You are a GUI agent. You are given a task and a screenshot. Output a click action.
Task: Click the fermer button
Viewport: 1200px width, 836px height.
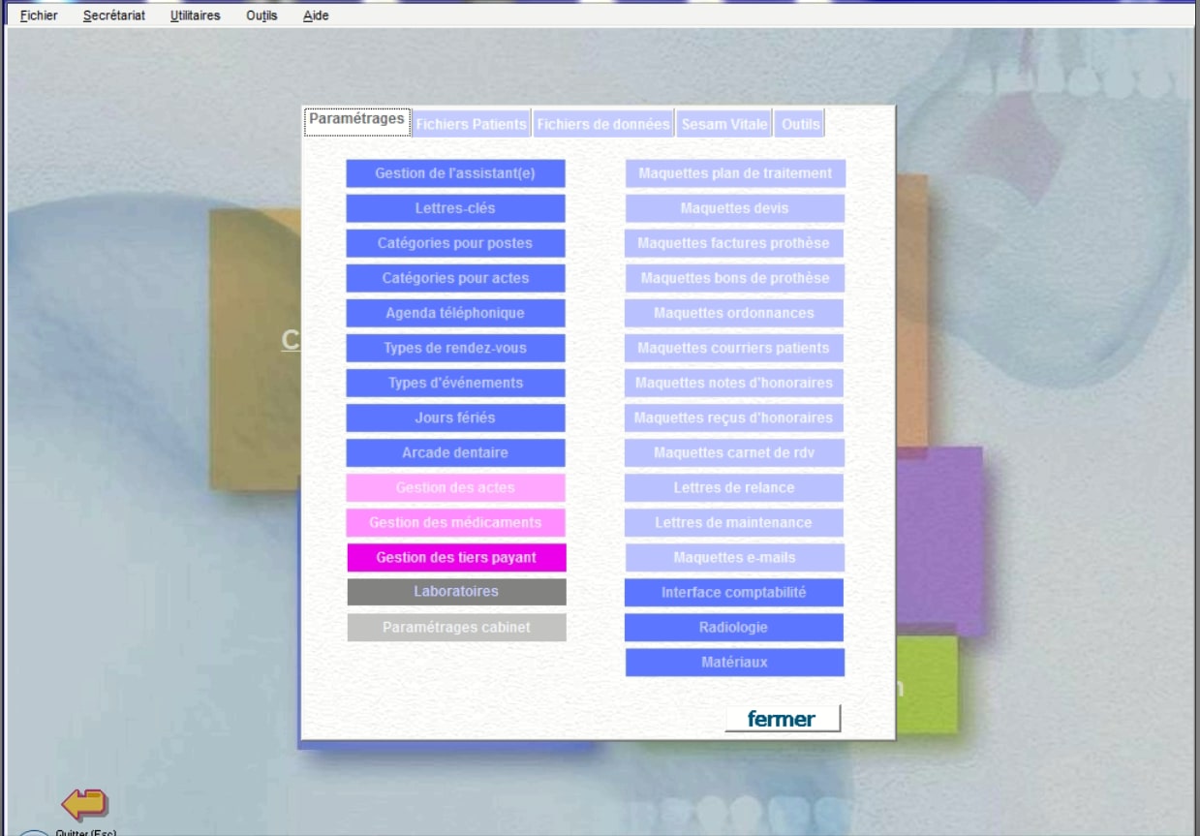(x=782, y=719)
